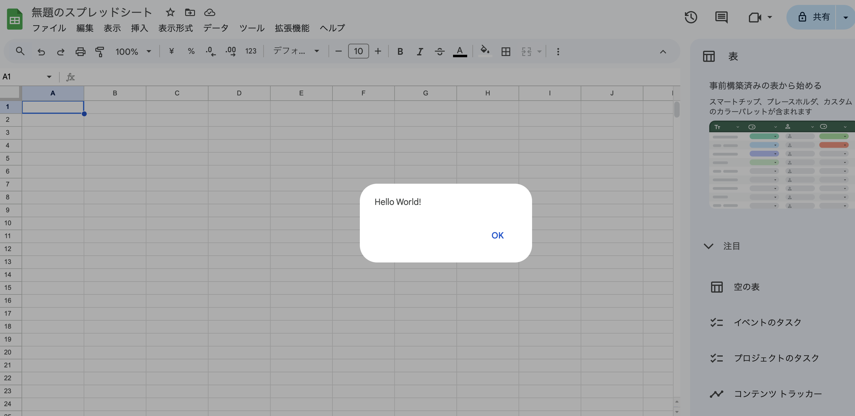The height and width of the screenshot is (416, 855).
Task: Open version history clock icon
Action: click(691, 17)
